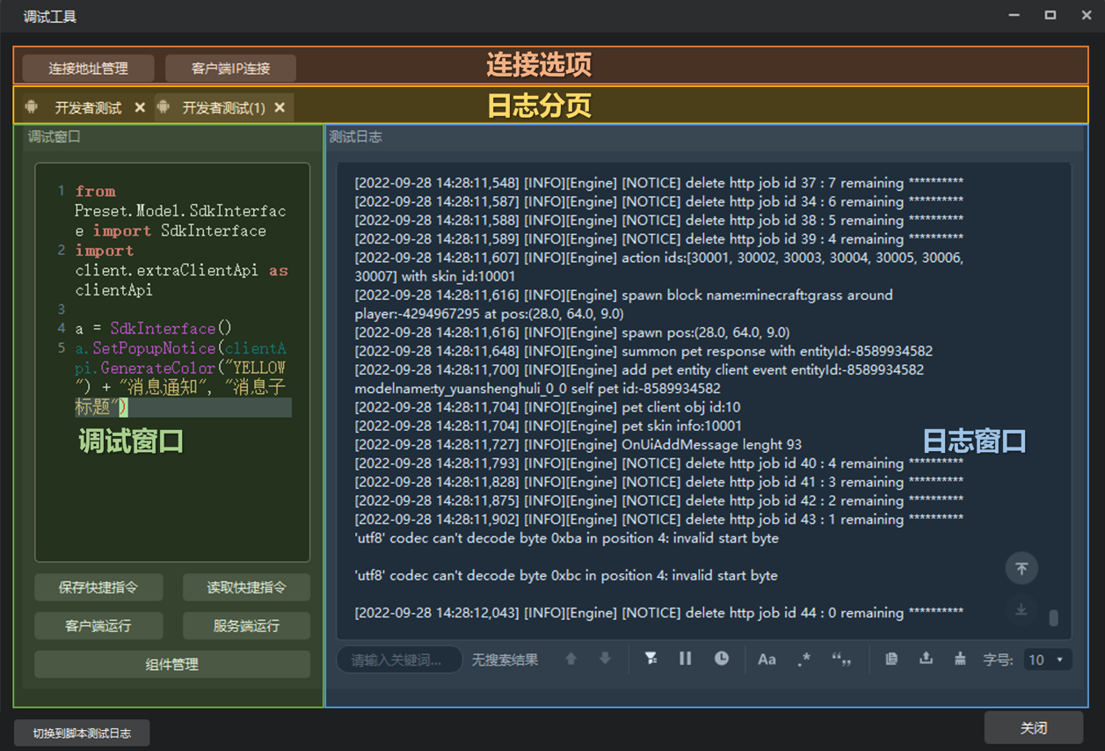Viewport: 1105px width, 751px height.
Task: Close the 开发者测试(1) tab
Action: pyautogui.click(x=280, y=107)
